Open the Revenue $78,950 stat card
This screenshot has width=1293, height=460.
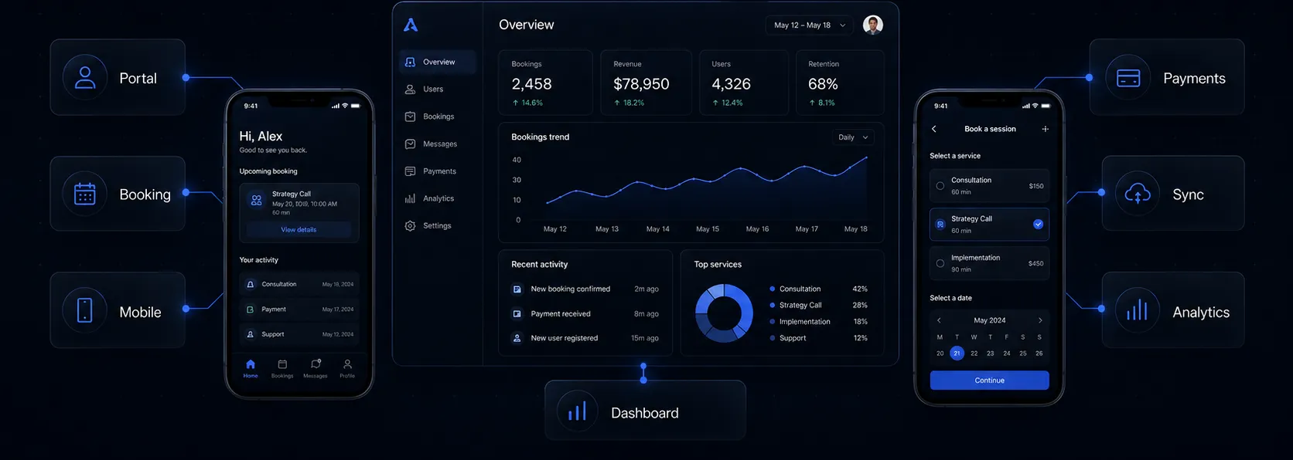coord(646,83)
